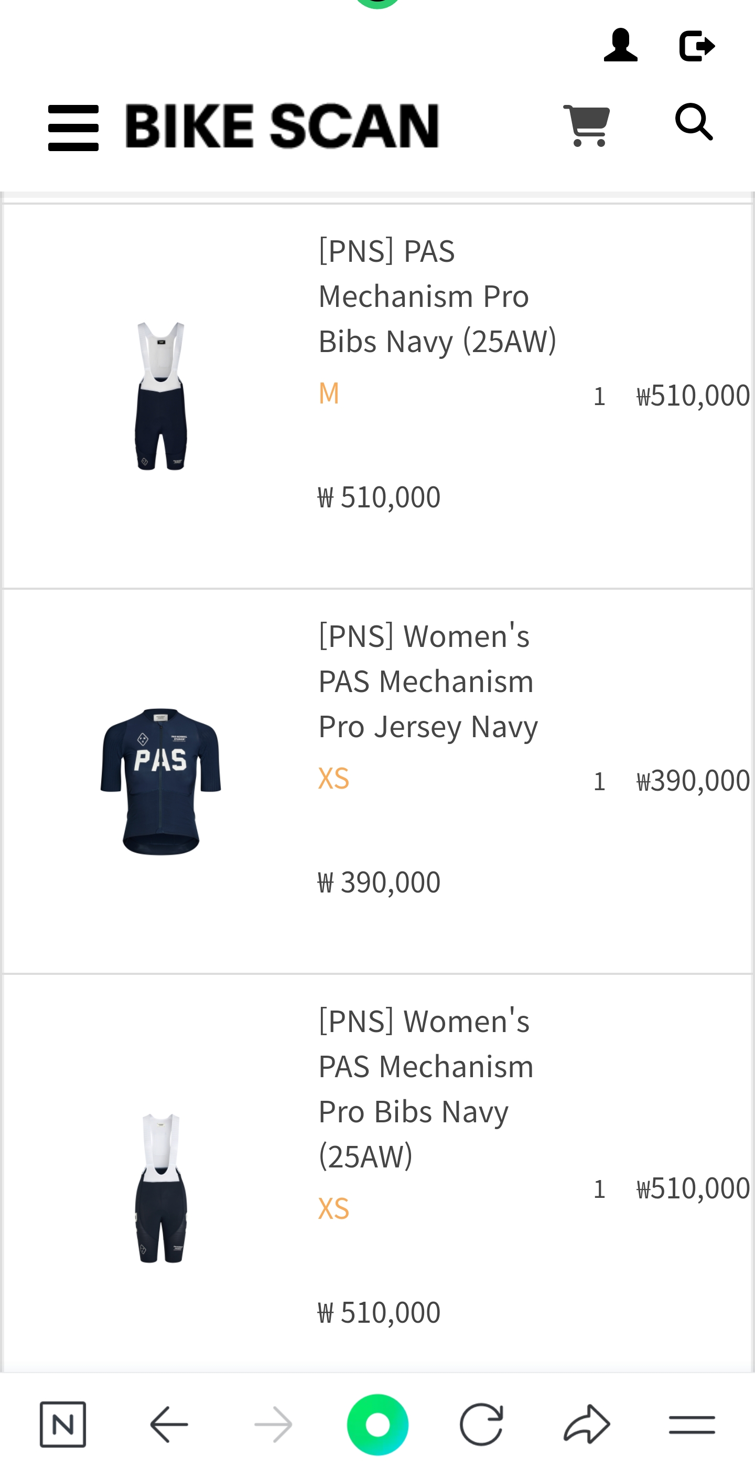Tap the green circle button in the bottom bar

[377, 1424]
